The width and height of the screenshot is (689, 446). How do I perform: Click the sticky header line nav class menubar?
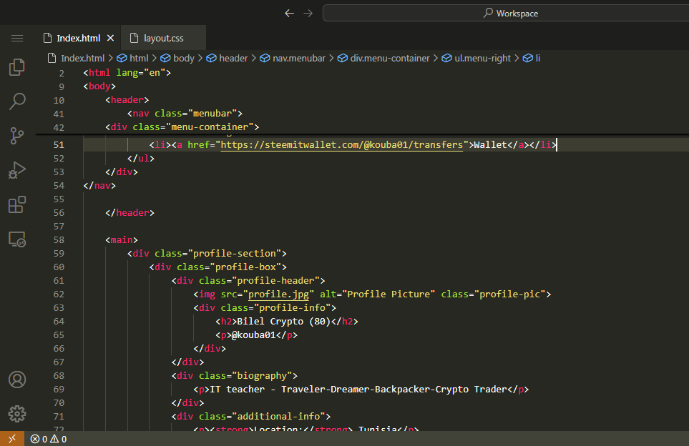point(185,113)
